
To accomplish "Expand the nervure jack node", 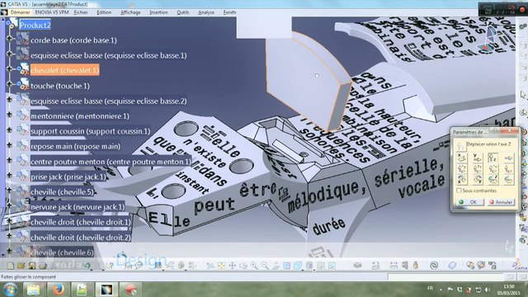I will [9, 205].
